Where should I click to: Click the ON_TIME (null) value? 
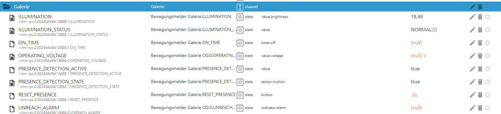(x=416, y=43)
